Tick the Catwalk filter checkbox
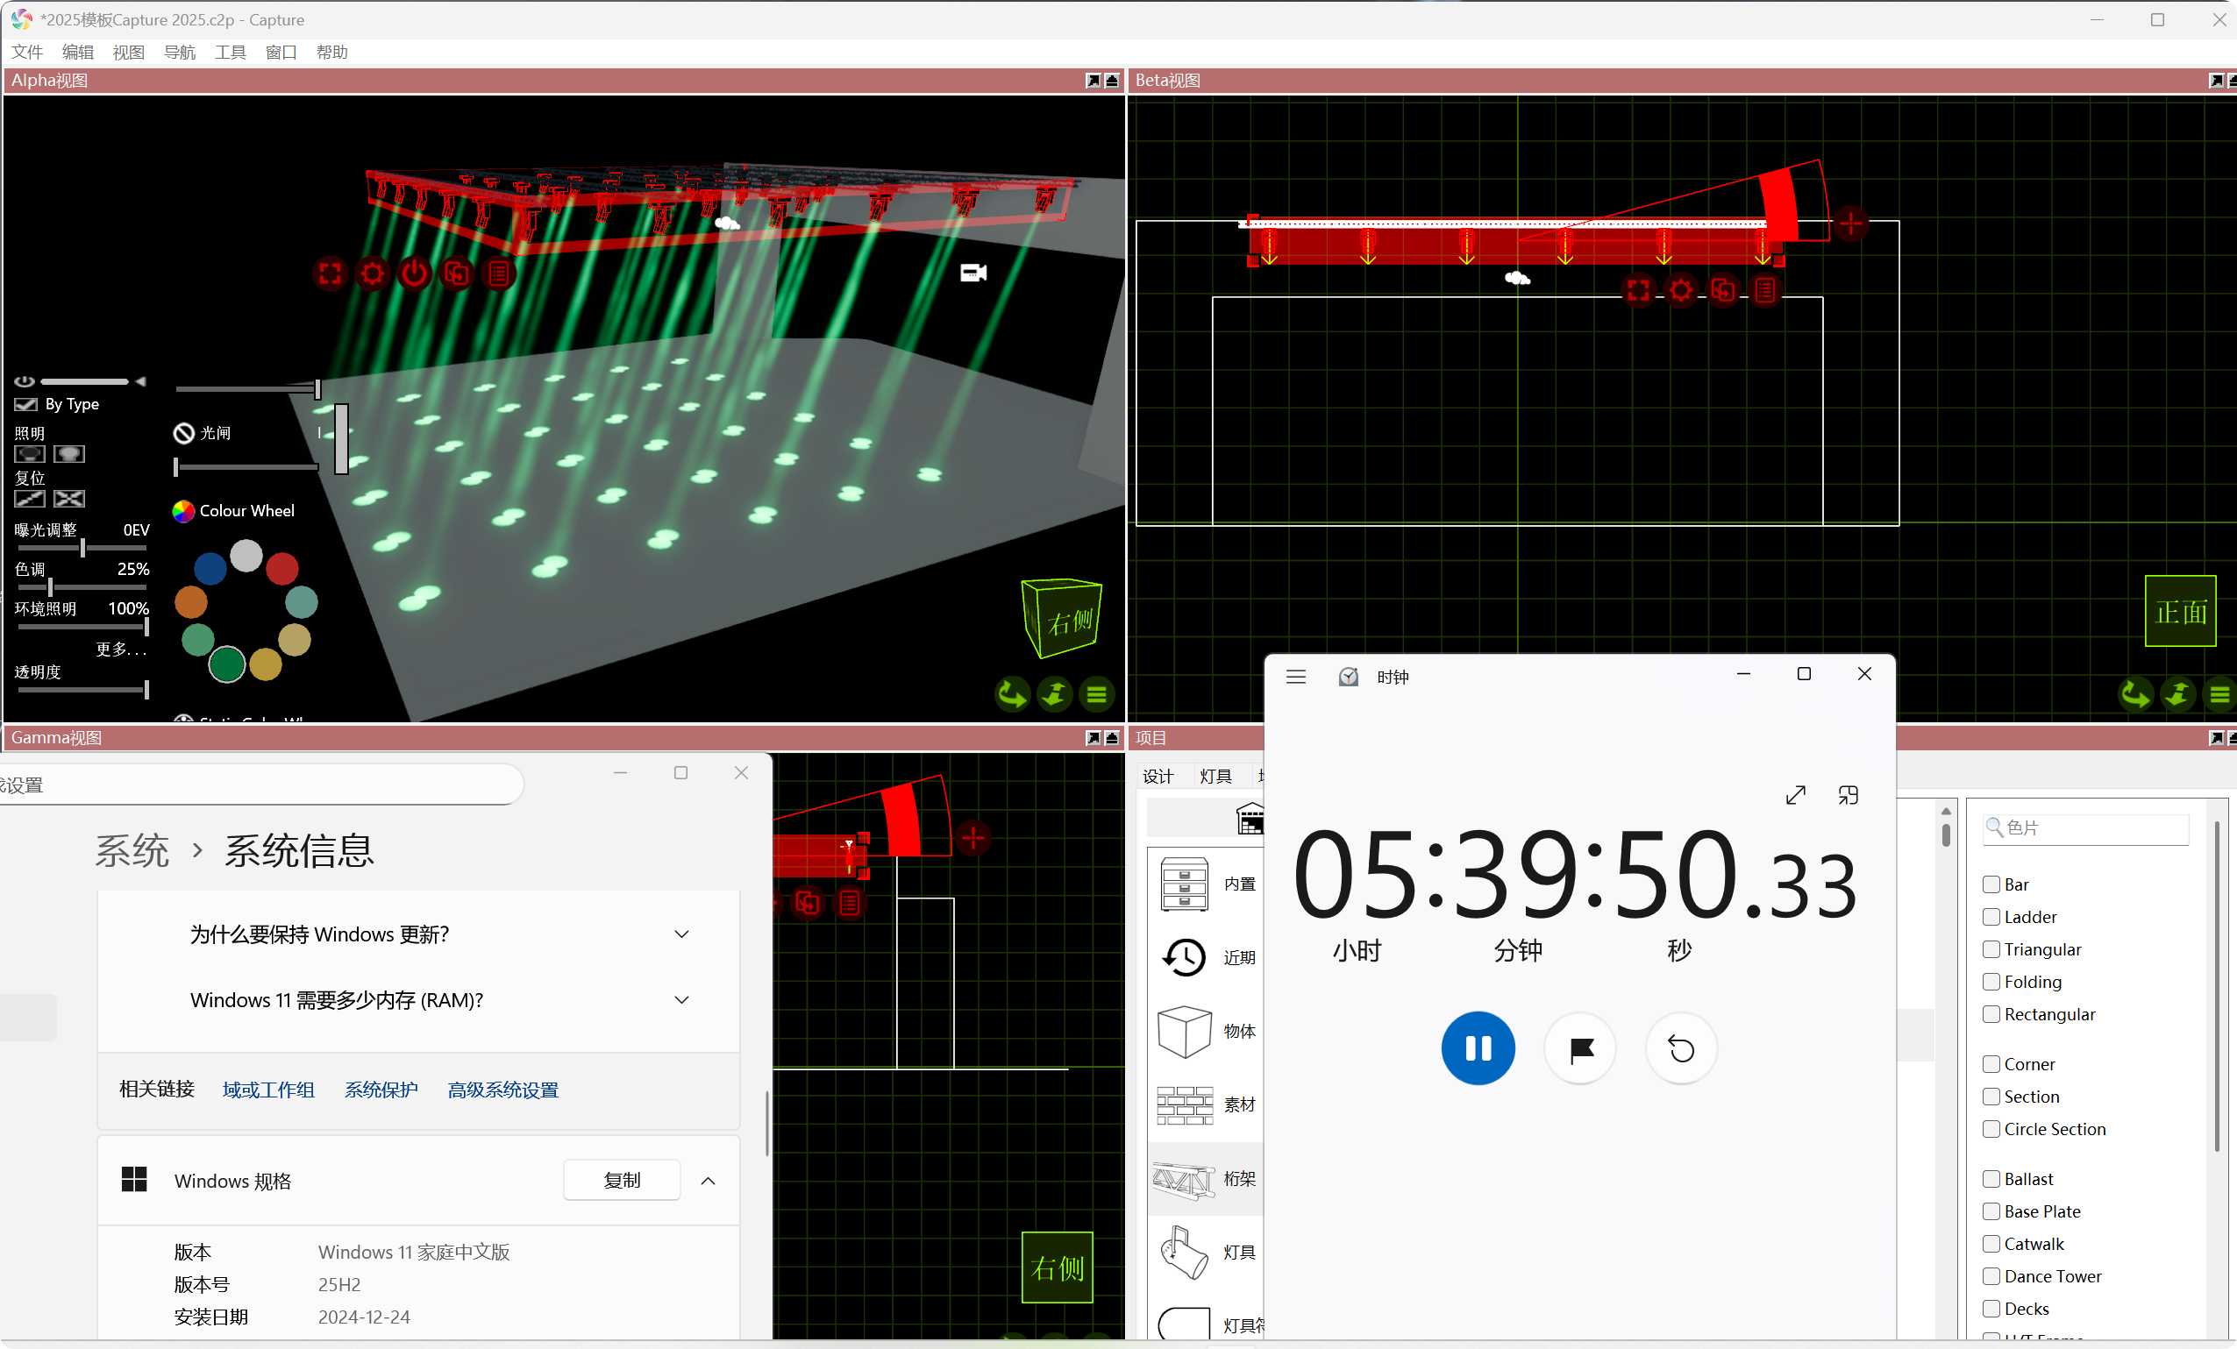 point(1991,1244)
